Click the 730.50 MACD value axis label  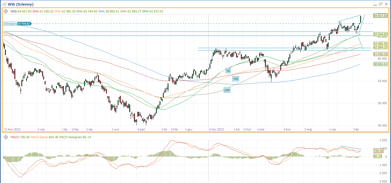pyautogui.click(x=378, y=151)
